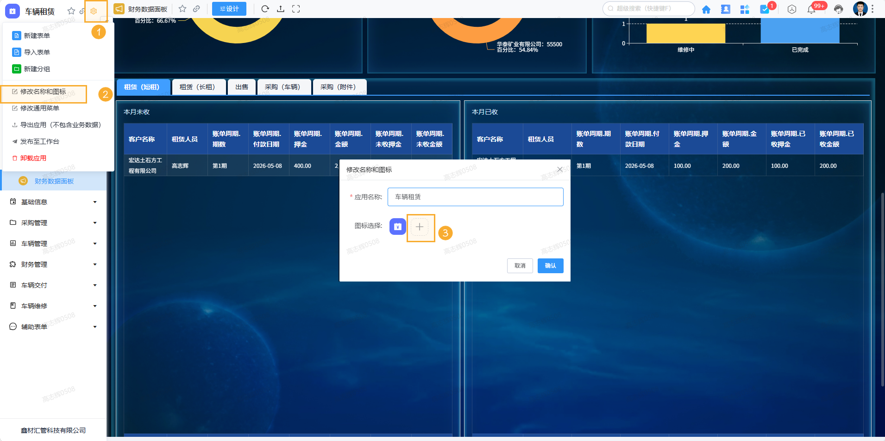Refresh the dashboard
885x441 pixels.
point(265,9)
